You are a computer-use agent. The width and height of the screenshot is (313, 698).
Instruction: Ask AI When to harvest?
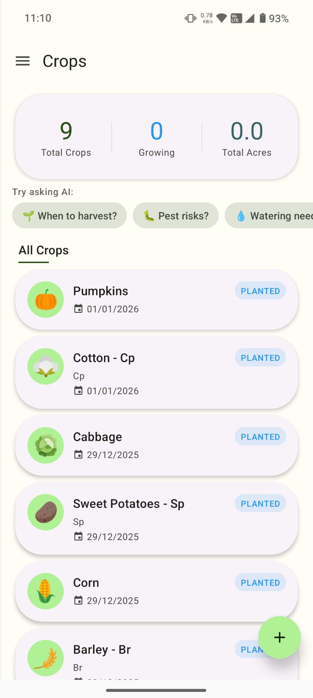pos(69,215)
